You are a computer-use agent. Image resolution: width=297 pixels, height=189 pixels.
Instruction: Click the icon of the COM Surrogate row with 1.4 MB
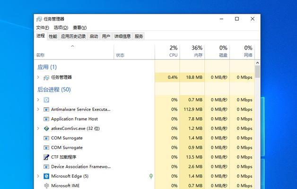tap(46, 138)
